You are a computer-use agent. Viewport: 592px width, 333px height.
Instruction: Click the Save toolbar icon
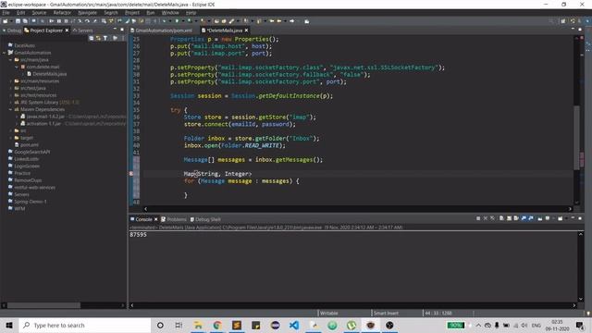pos(18,21)
